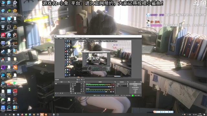
Task: Click the highlighted Stop Streaming button
Action: click(135, 84)
